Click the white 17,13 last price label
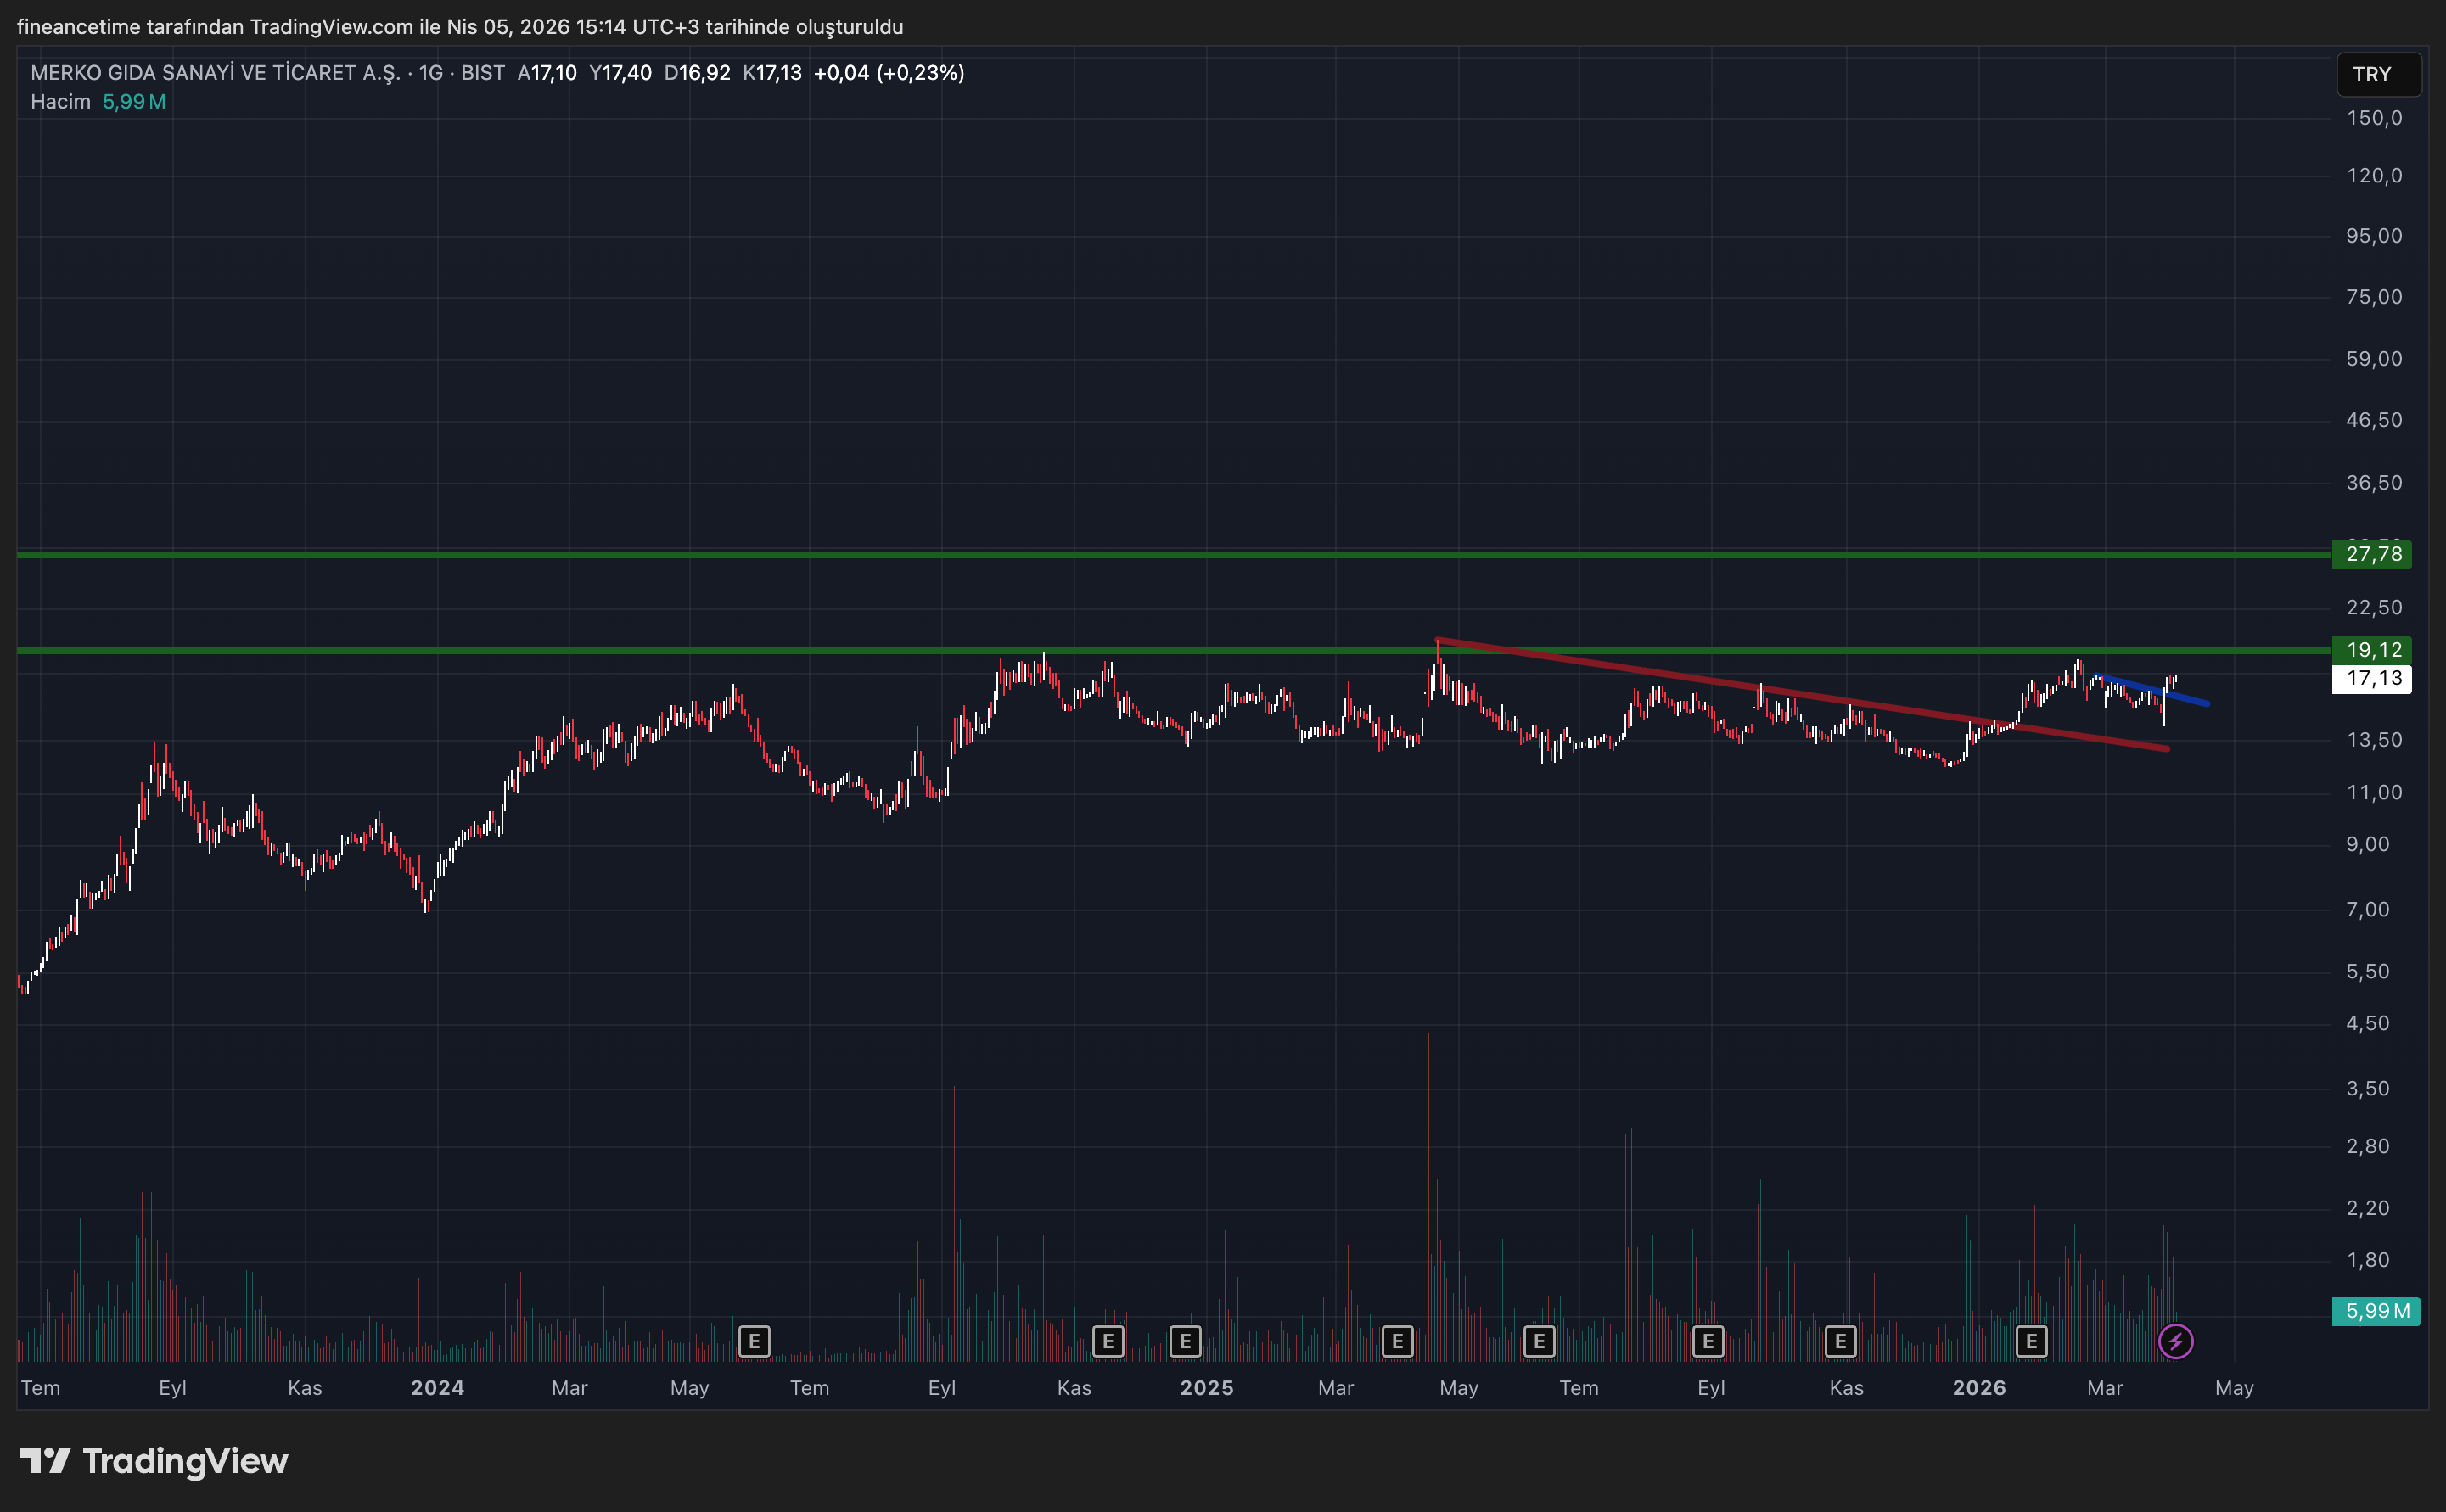Screen dimensions: 2446x1512 tap(2372, 678)
